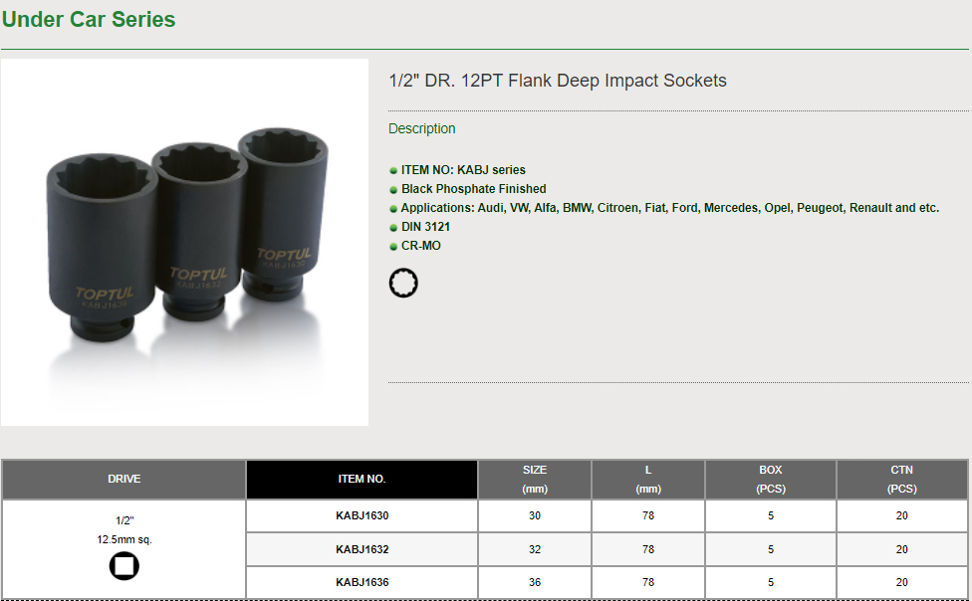
Task: Click the SIZE (mm) column header
Action: (x=535, y=479)
